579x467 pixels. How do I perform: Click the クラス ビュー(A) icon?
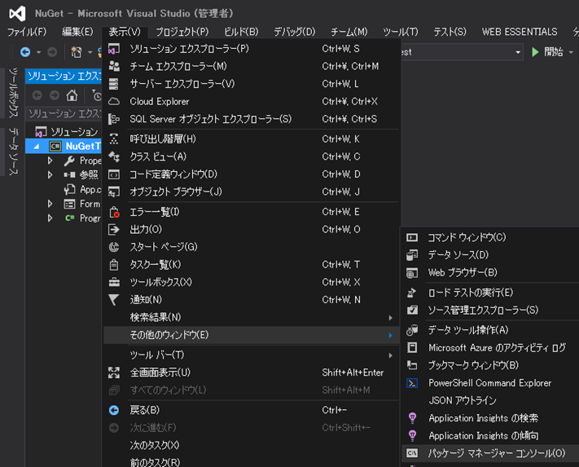click(114, 157)
